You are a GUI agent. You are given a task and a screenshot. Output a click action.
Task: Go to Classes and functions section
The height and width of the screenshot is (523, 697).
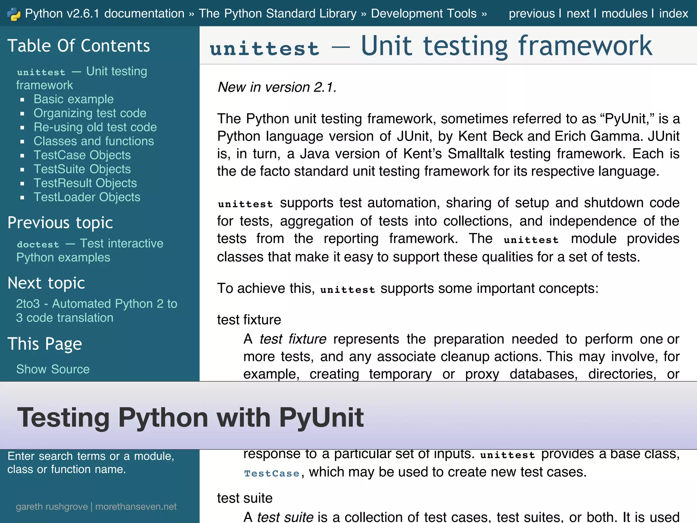tap(94, 141)
